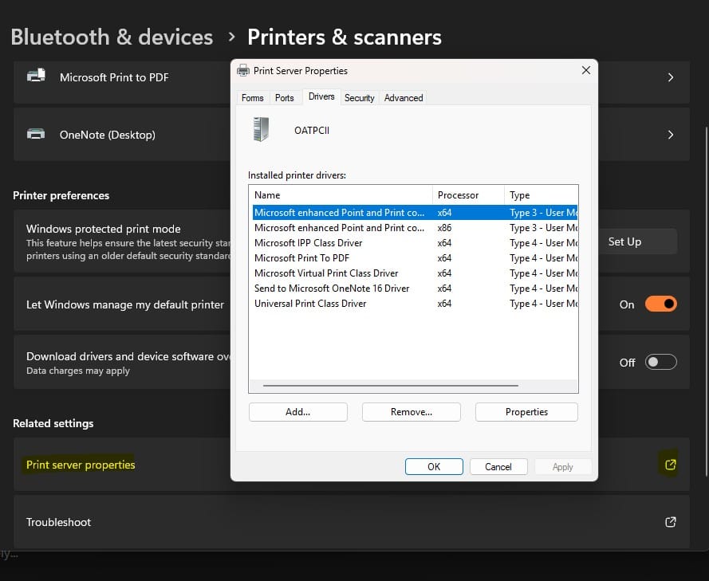Screen dimensions: 709x581
Task: Close the Print Server Properties dialog
Action: 586,70
